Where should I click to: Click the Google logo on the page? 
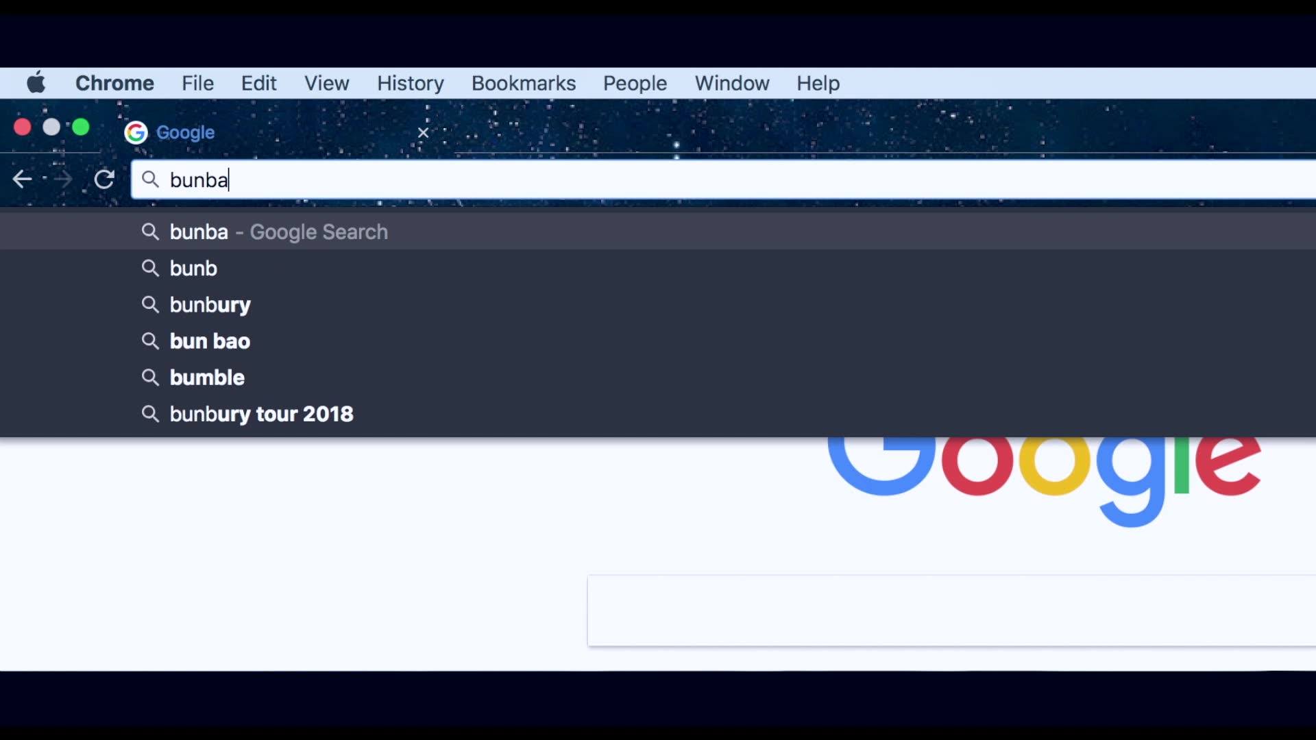coord(1044,482)
